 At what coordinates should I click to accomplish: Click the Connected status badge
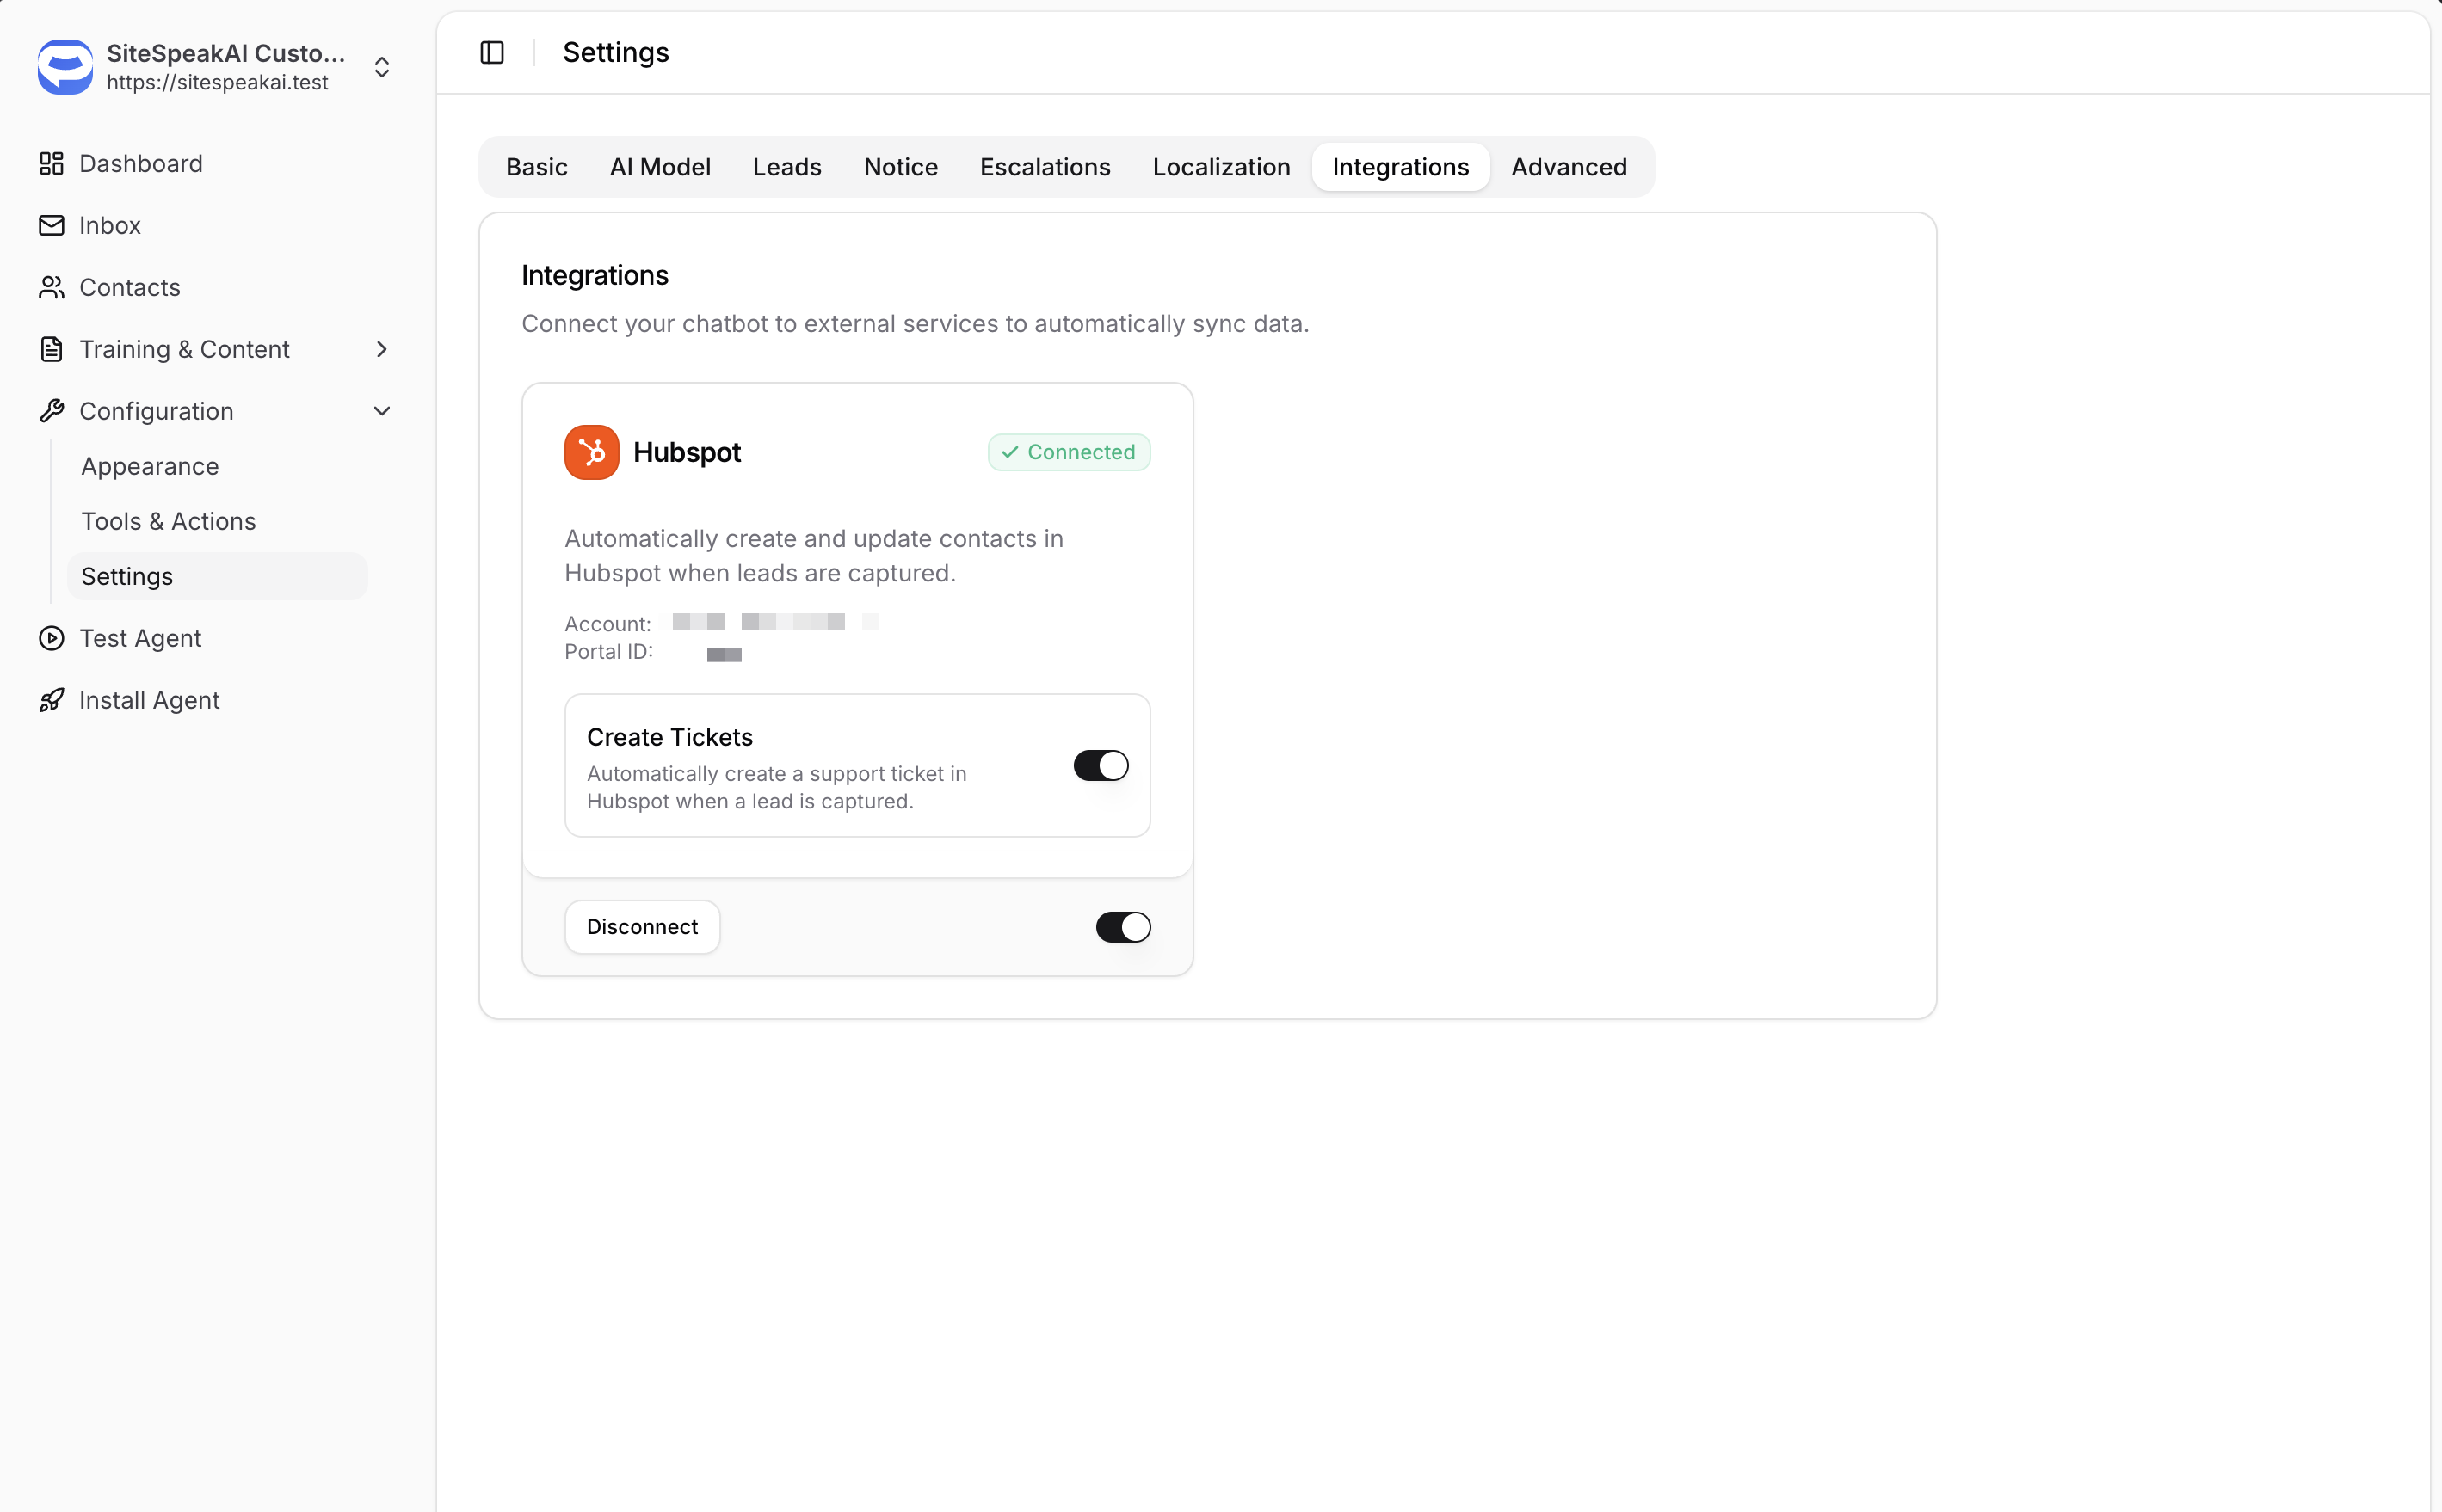[1069, 452]
